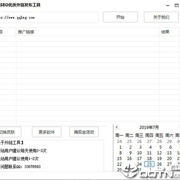Click the 撸现金活动 button
Image resolution: width=180 pixels, height=180 pixels.
click(84, 132)
